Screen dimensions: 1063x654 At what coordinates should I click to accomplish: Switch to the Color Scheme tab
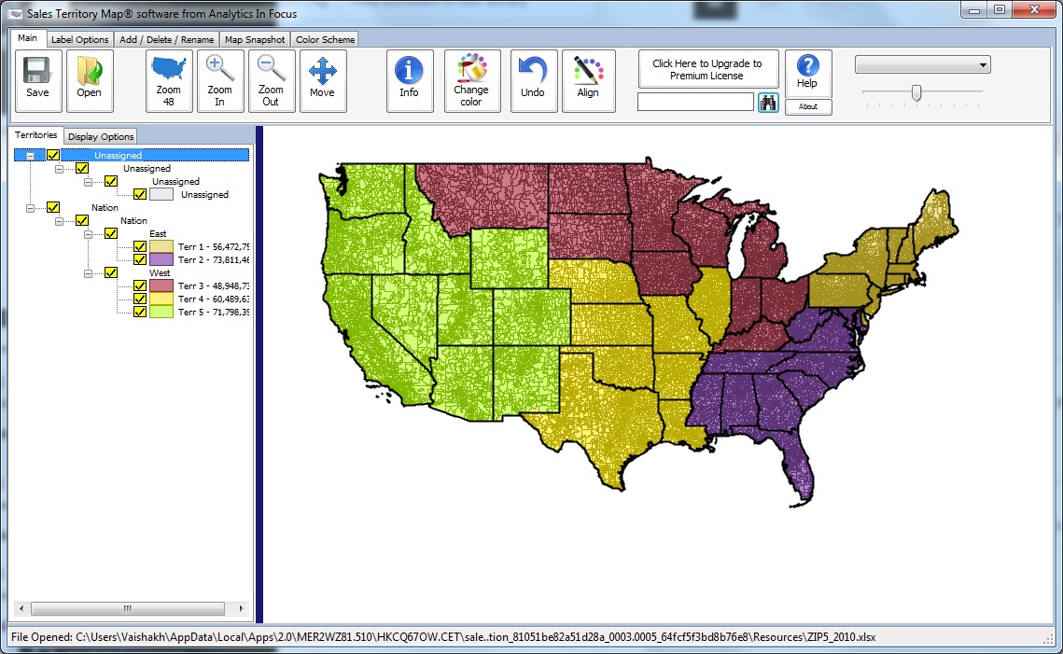click(324, 39)
